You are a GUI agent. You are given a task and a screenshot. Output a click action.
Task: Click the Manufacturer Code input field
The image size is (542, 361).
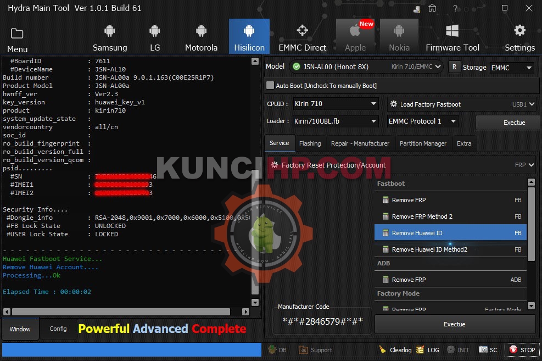322,321
